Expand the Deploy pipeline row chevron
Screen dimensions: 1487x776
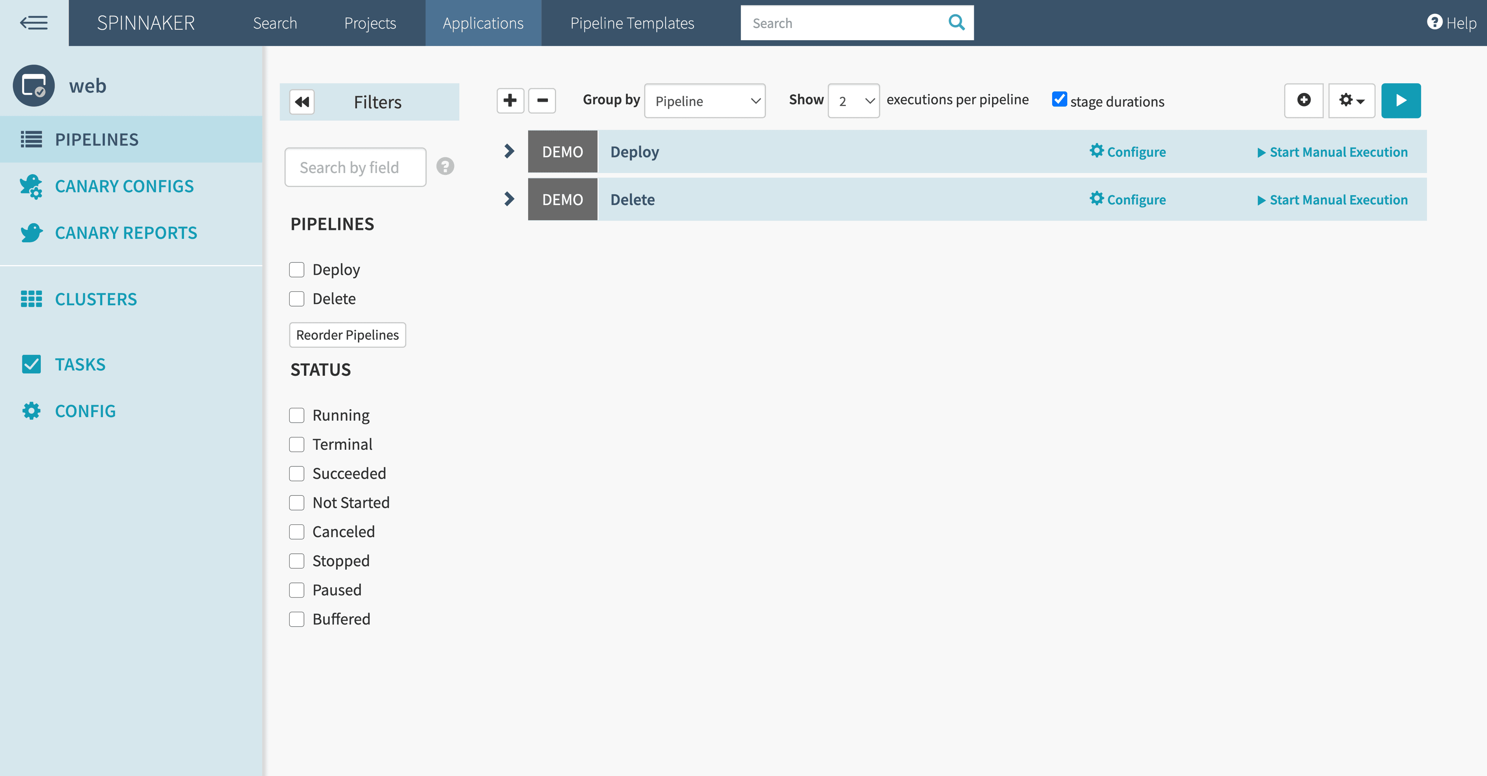pyautogui.click(x=508, y=151)
